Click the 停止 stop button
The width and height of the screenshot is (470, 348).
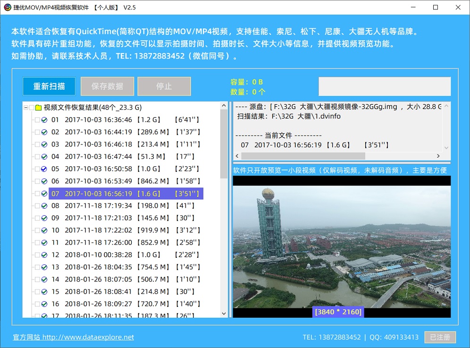tap(164, 86)
